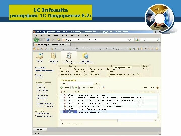
Task: Open dropdown after 1C forward arrow
Action: pos(49,49)
